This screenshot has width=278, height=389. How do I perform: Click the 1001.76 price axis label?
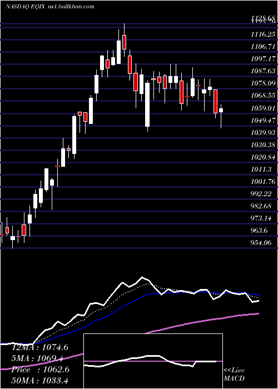click(x=263, y=182)
